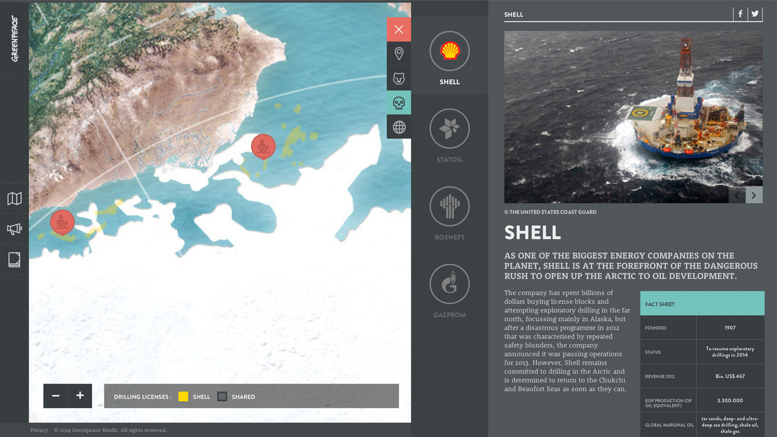This screenshot has width=777, height=437.
Task: Click '2014 Greenpeace Nordic' copyright text
Action: [110, 430]
